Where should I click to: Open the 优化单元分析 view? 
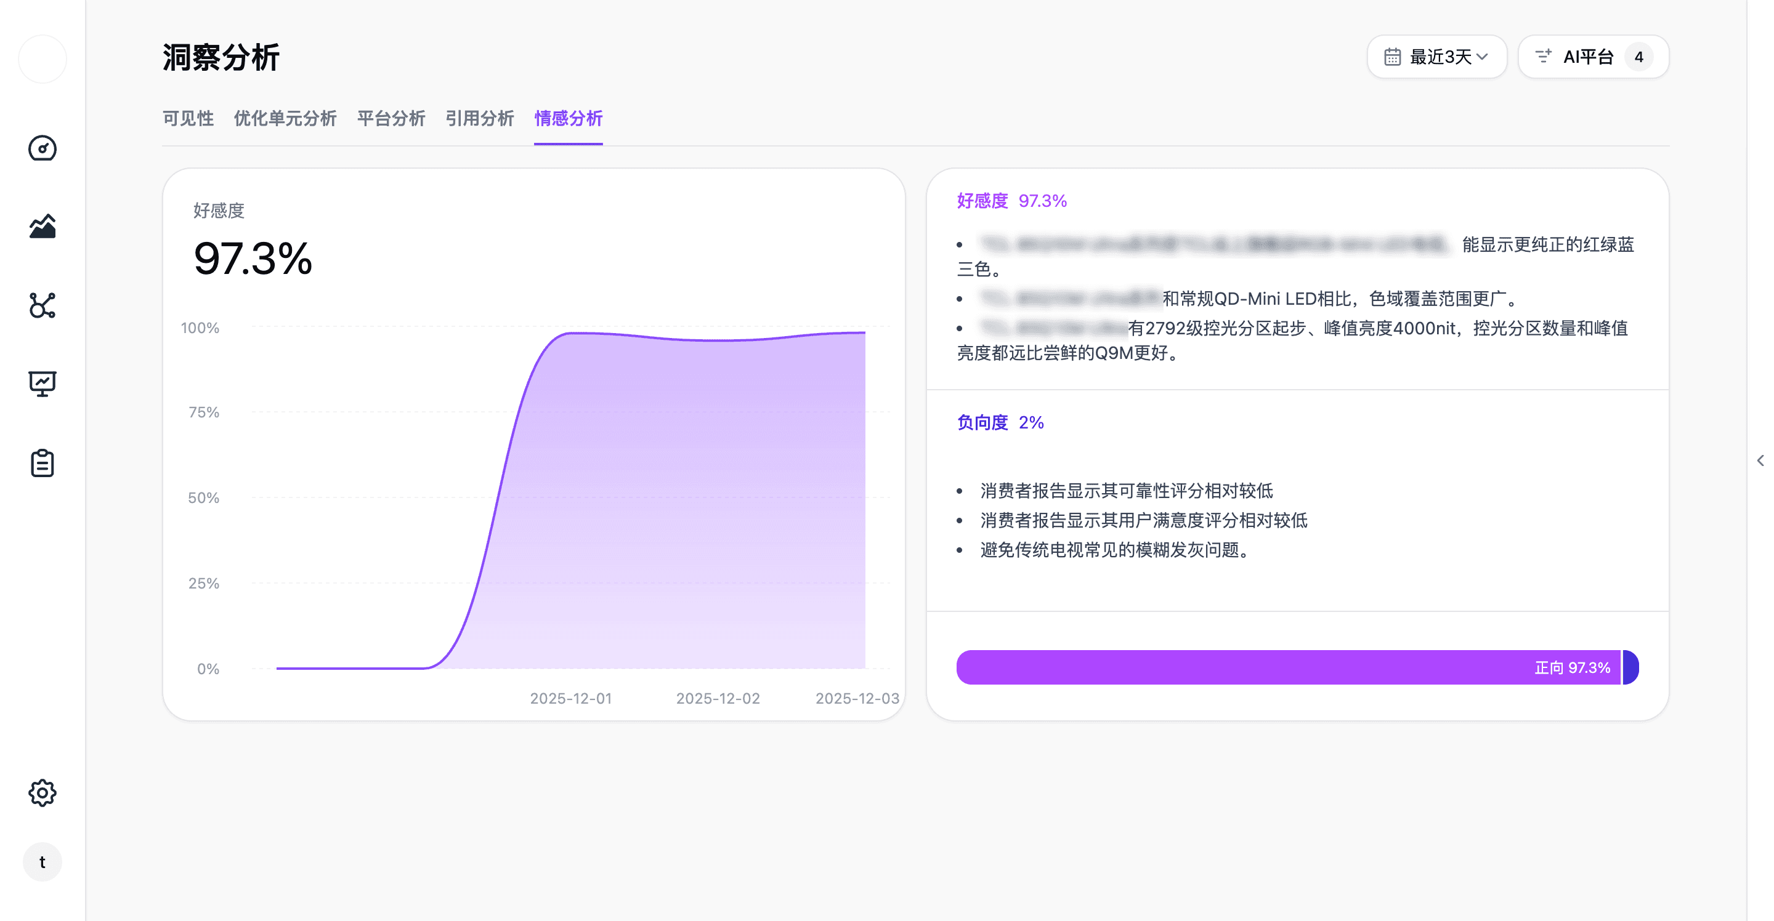285,118
